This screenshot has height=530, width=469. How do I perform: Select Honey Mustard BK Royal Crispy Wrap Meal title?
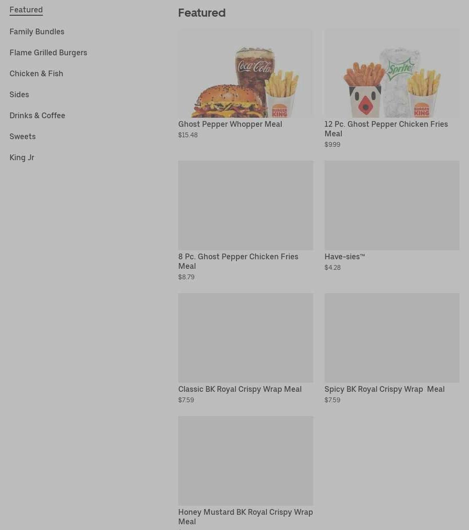pos(245,517)
